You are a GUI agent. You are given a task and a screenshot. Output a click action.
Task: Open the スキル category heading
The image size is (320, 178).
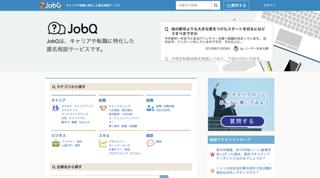[x=104, y=136]
